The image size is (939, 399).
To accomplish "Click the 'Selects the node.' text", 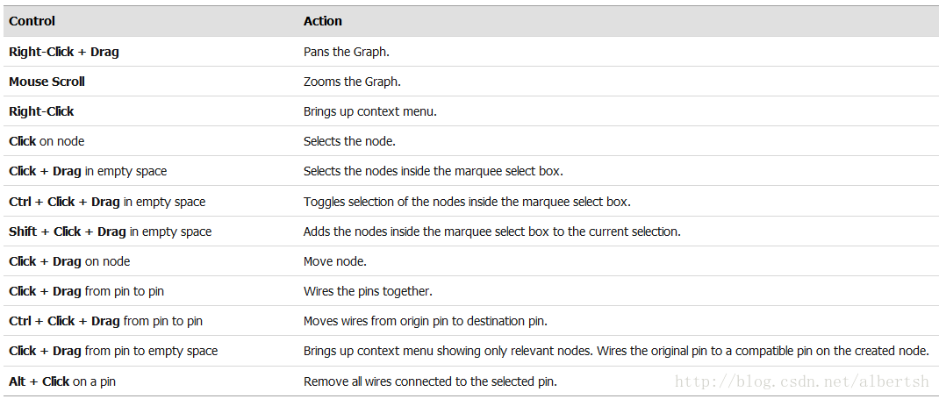I will (x=350, y=141).
